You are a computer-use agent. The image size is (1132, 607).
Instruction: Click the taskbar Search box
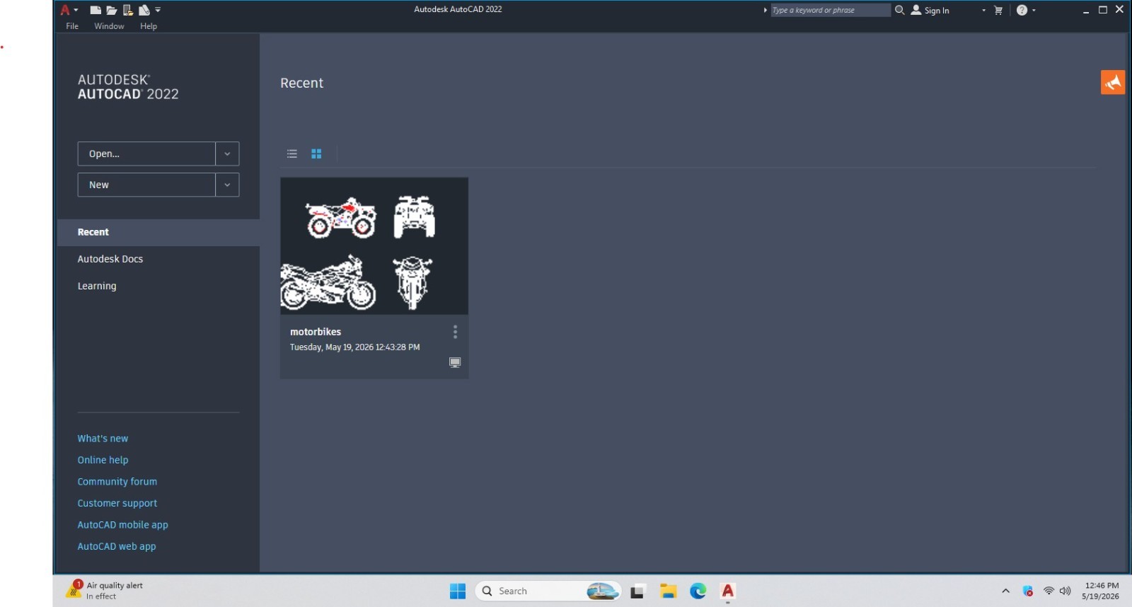548,591
